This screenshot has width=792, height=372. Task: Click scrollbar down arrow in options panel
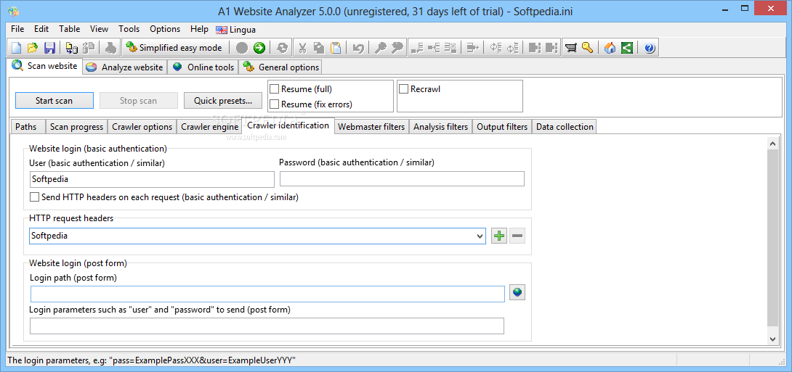[772, 339]
